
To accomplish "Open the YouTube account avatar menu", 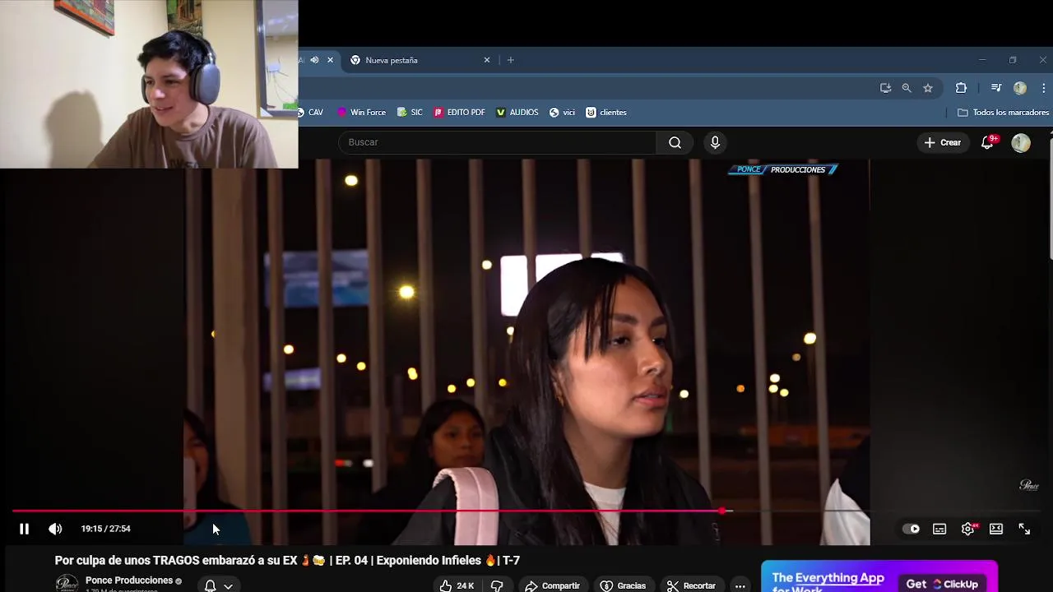I will point(1021,142).
